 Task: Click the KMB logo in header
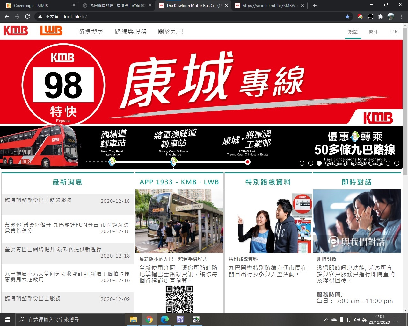point(16,31)
